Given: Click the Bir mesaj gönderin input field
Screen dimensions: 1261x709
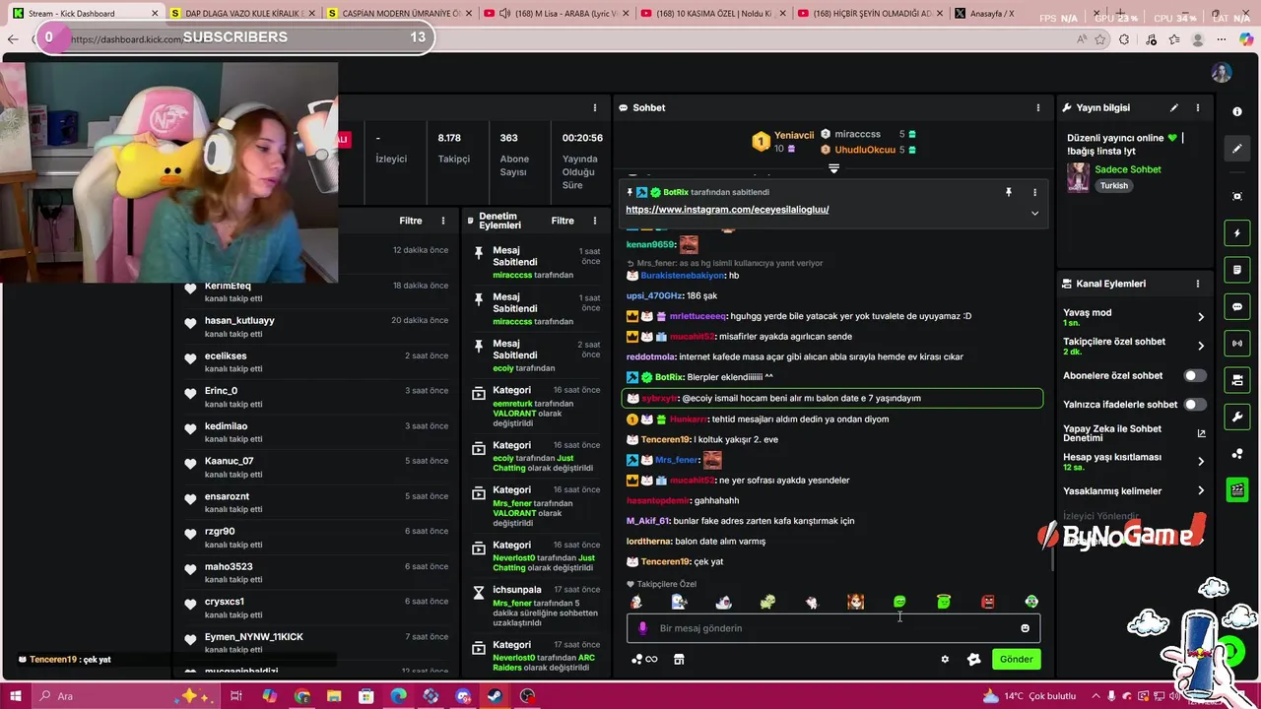Looking at the screenshot, I should click(833, 628).
